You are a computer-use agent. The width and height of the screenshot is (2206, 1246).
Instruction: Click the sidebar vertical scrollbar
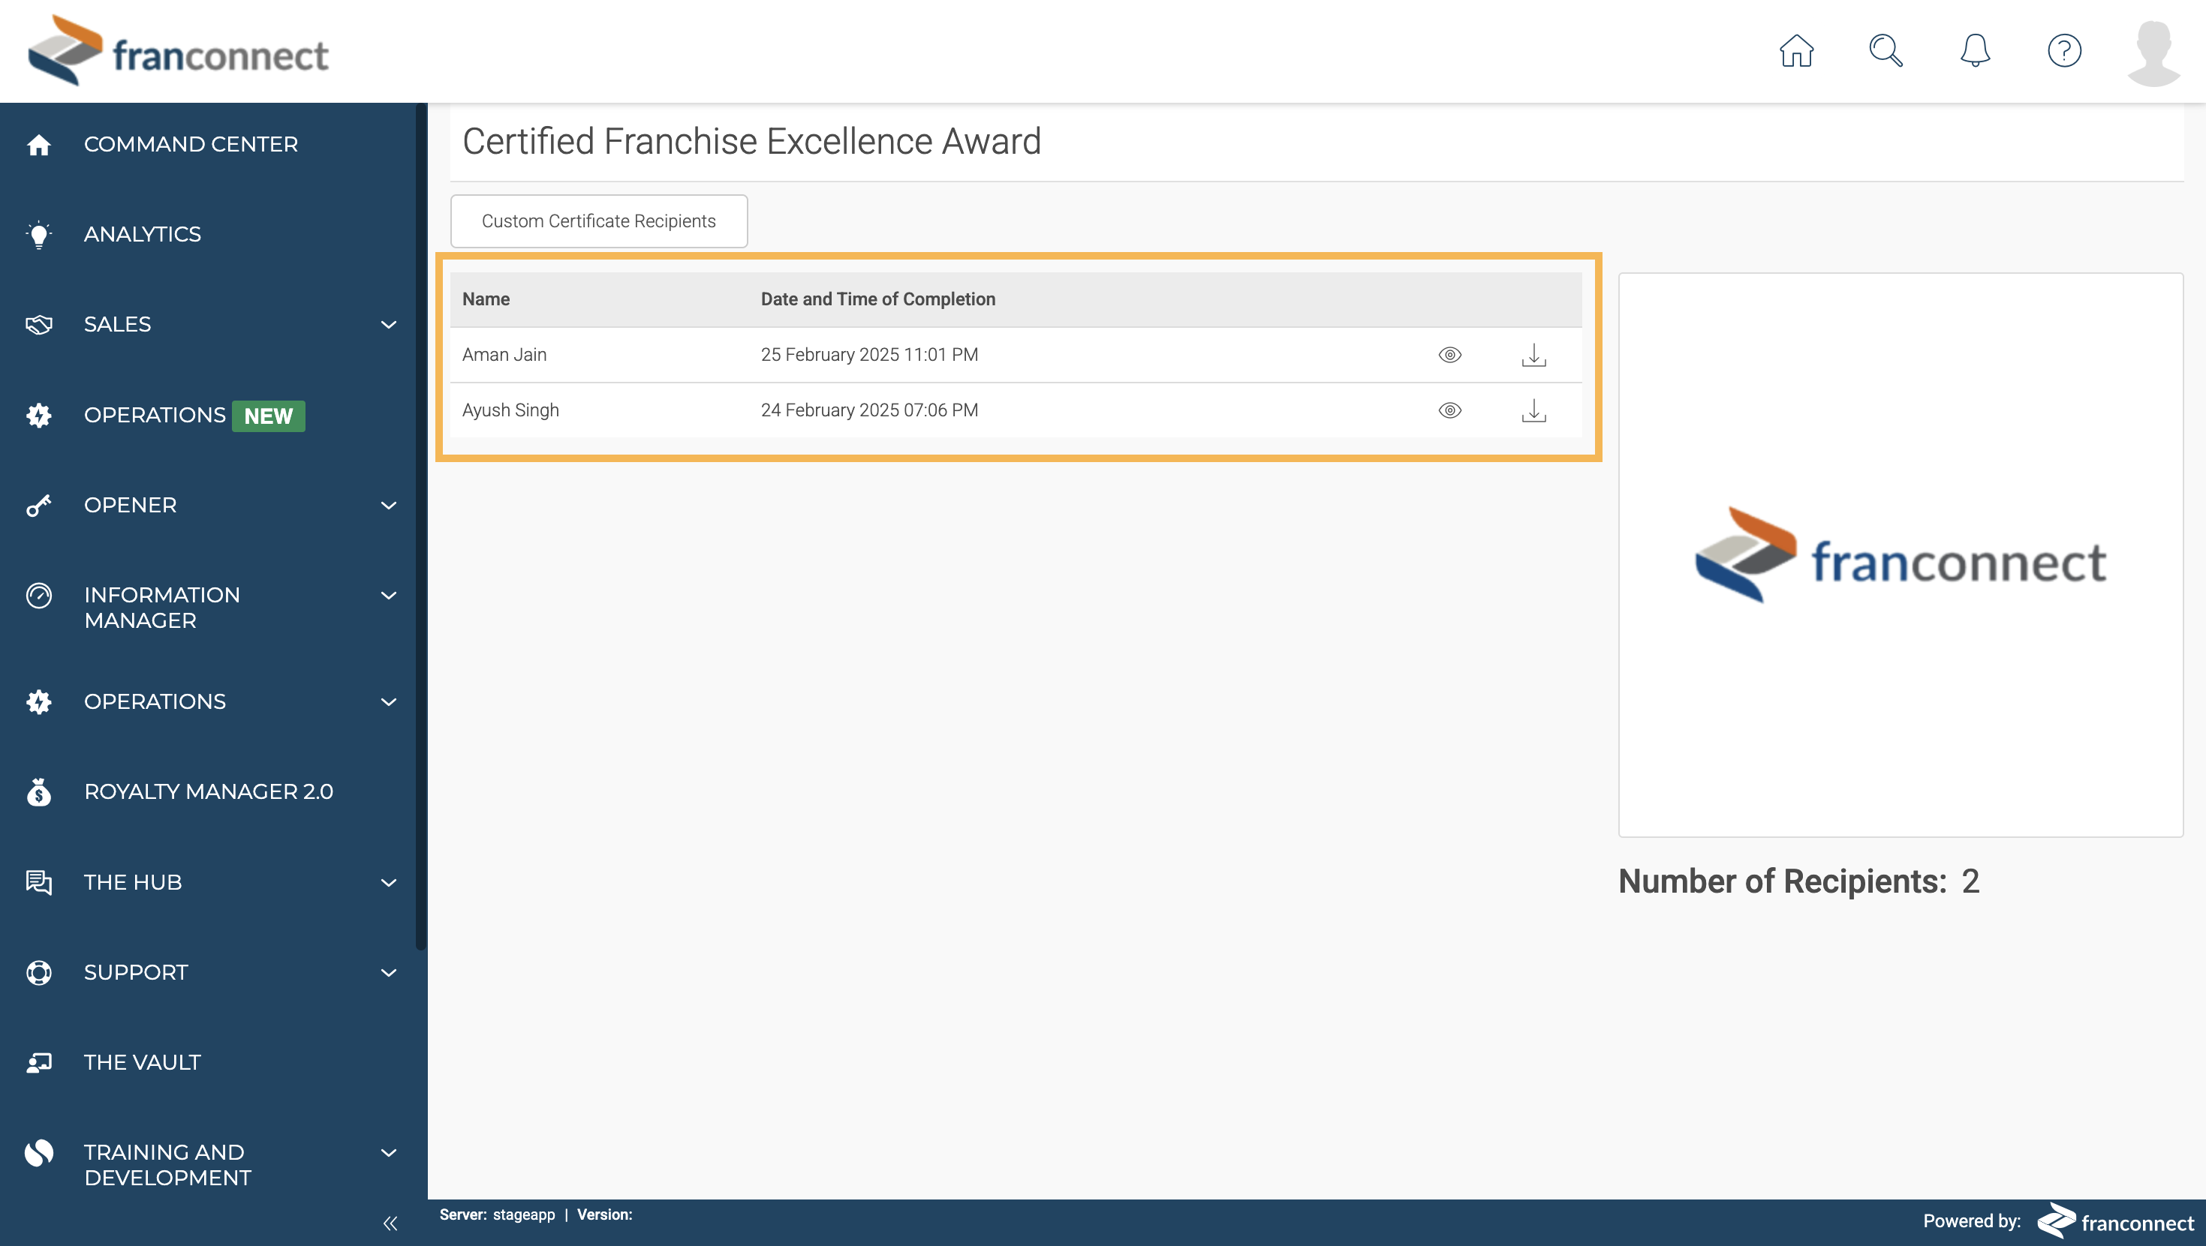420,527
